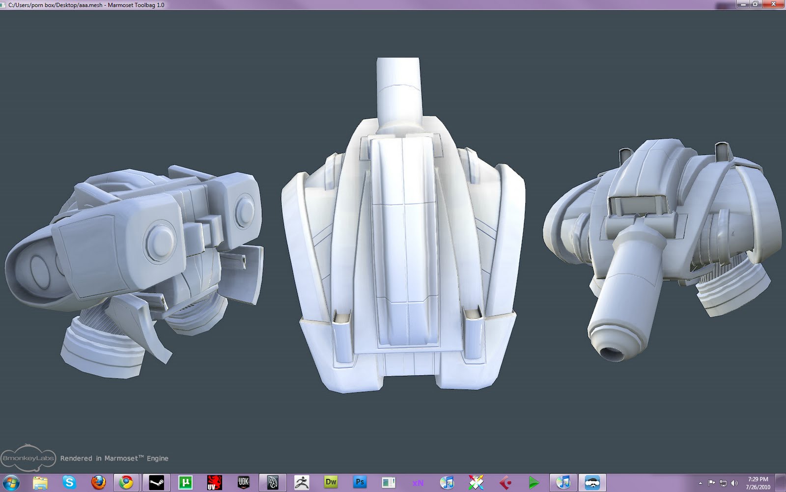Screen dimensions: 786x492
Task: Open the Start menu
Action: (11, 483)
